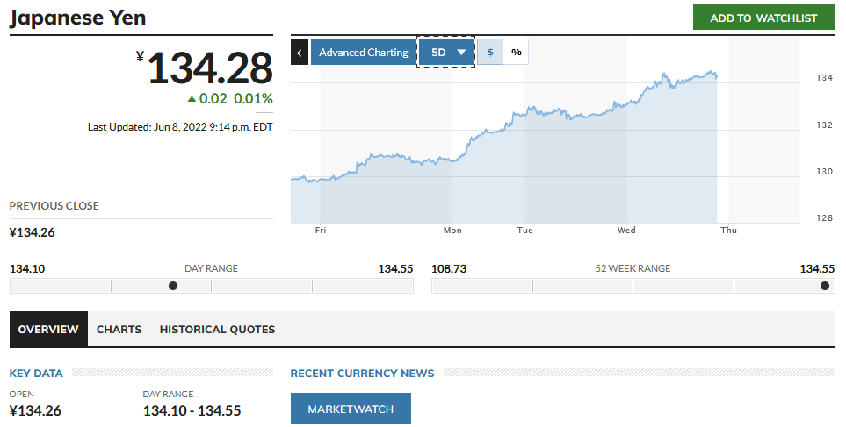Click 52 week low value 108.73
This screenshot has width=846, height=427.
(x=449, y=268)
